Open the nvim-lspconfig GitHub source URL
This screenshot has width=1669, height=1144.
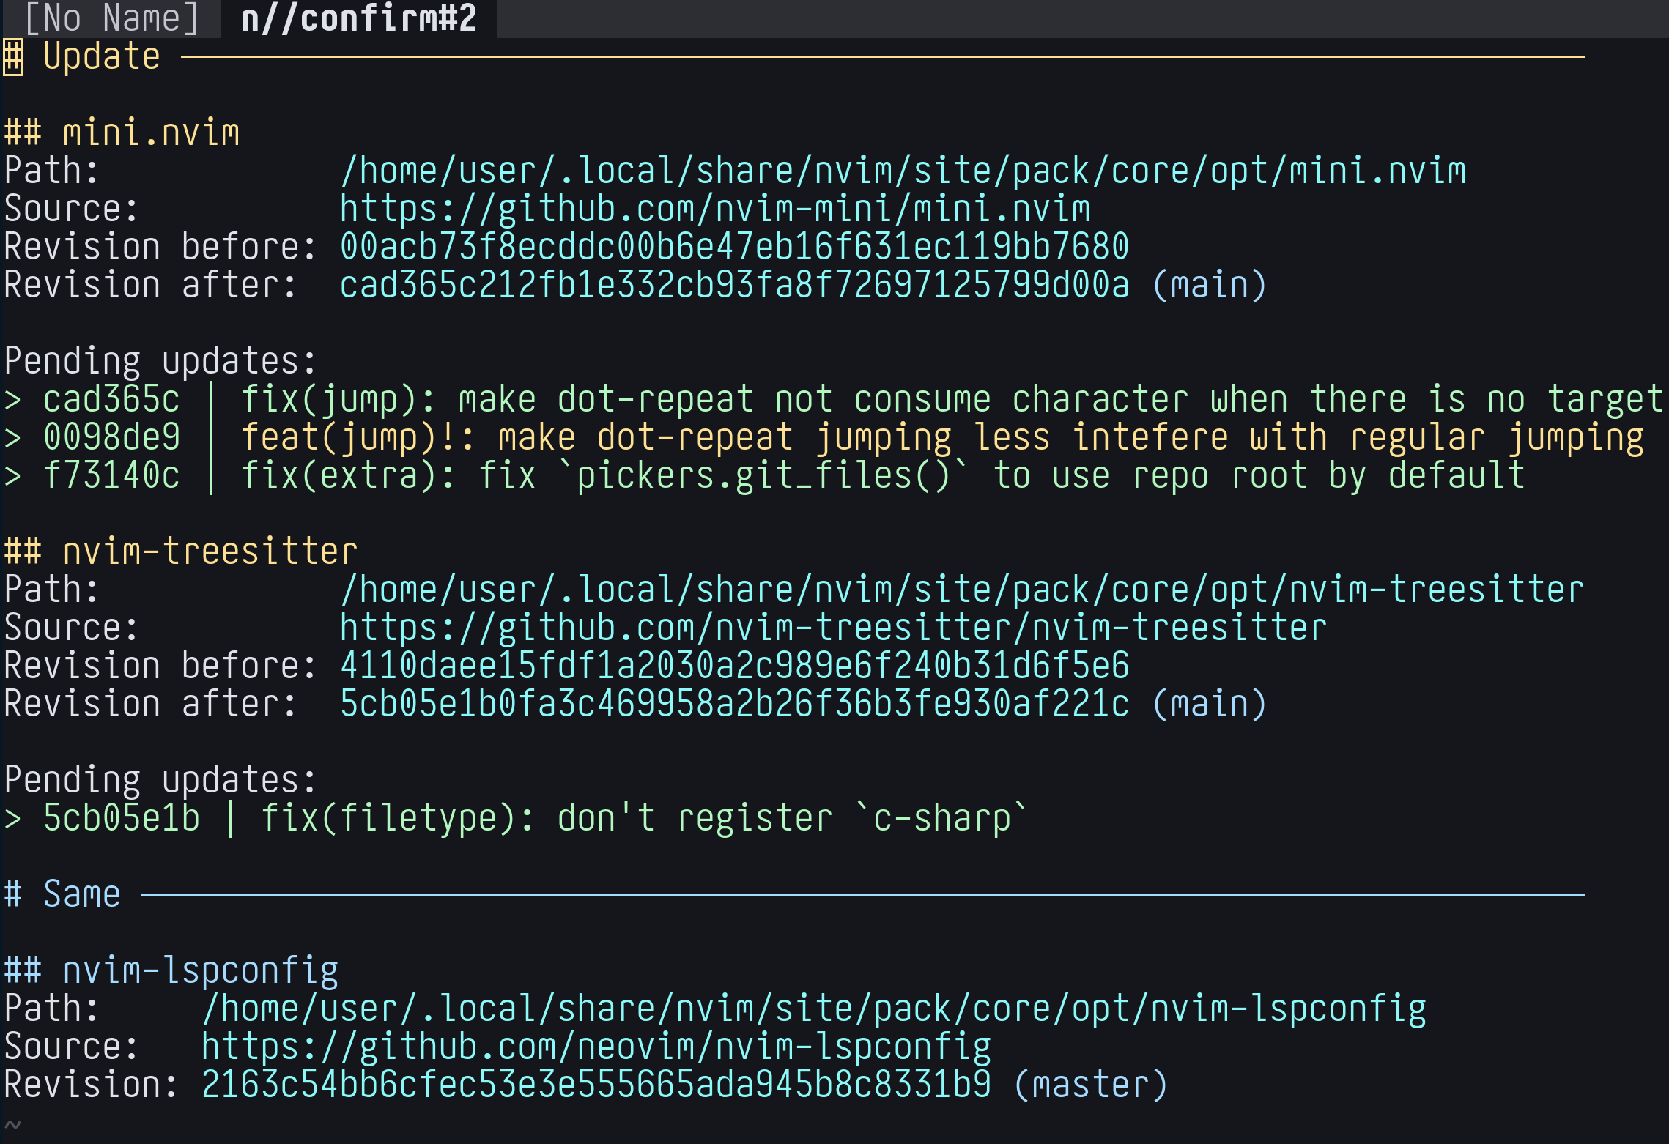pyautogui.click(x=596, y=1047)
